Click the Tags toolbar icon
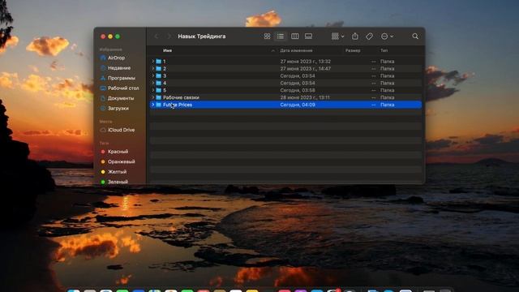Viewport: 519px width, 292px height. pyautogui.click(x=370, y=36)
